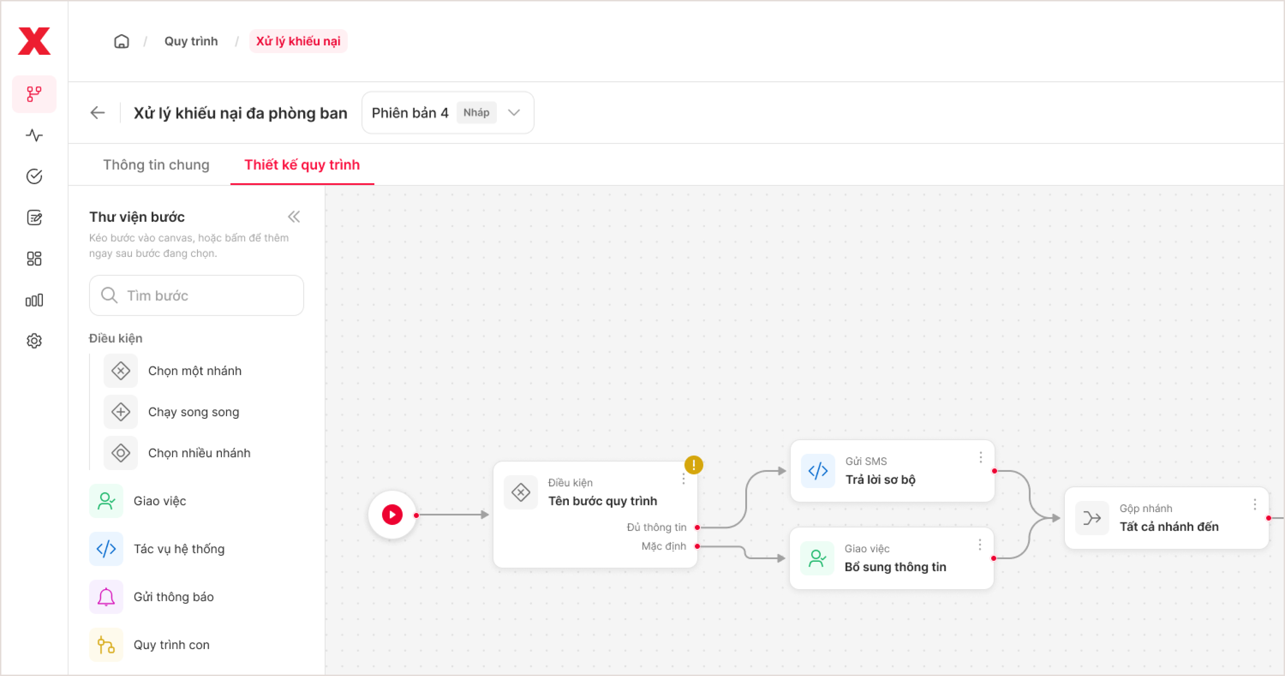1285x676 pixels.
Task: Open the dashboard grid sidebar icon
Action: (x=34, y=258)
